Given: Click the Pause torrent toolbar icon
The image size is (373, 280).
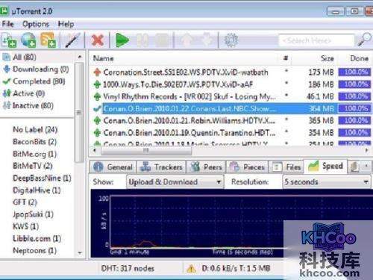Looking at the screenshot, I should click(x=142, y=40).
